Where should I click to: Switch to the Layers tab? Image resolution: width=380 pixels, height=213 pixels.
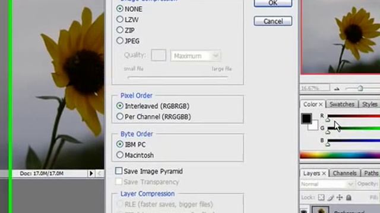coord(311,173)
